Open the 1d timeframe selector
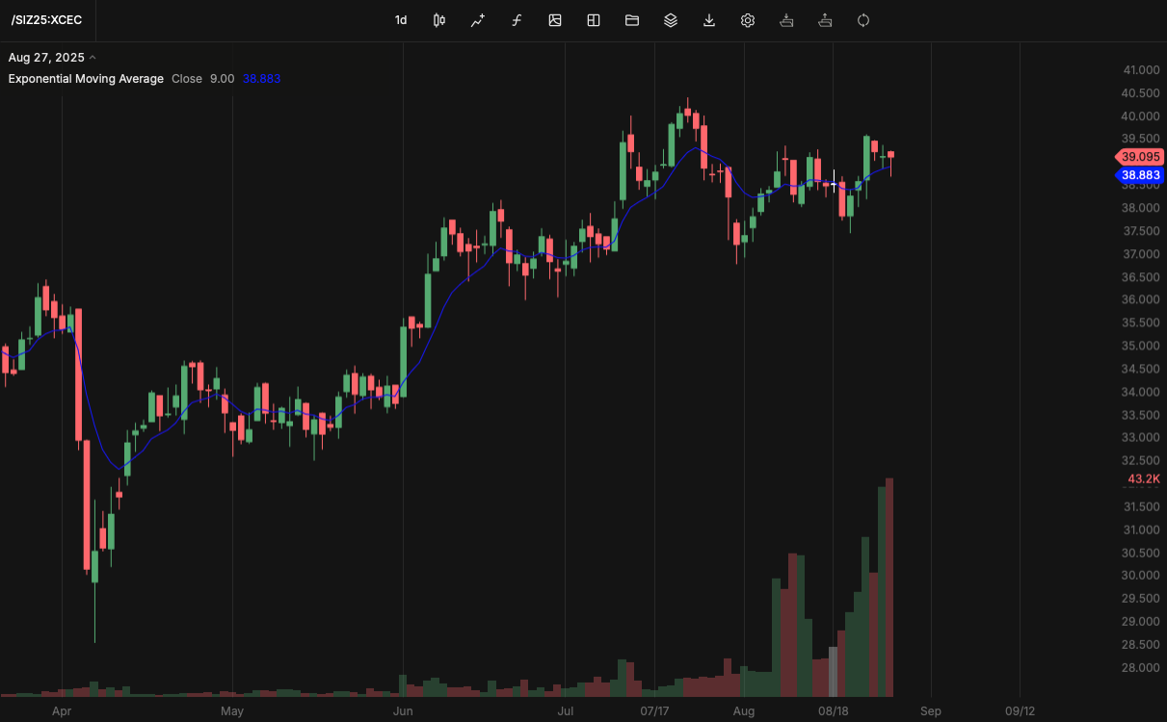 [x=401, y=20]
